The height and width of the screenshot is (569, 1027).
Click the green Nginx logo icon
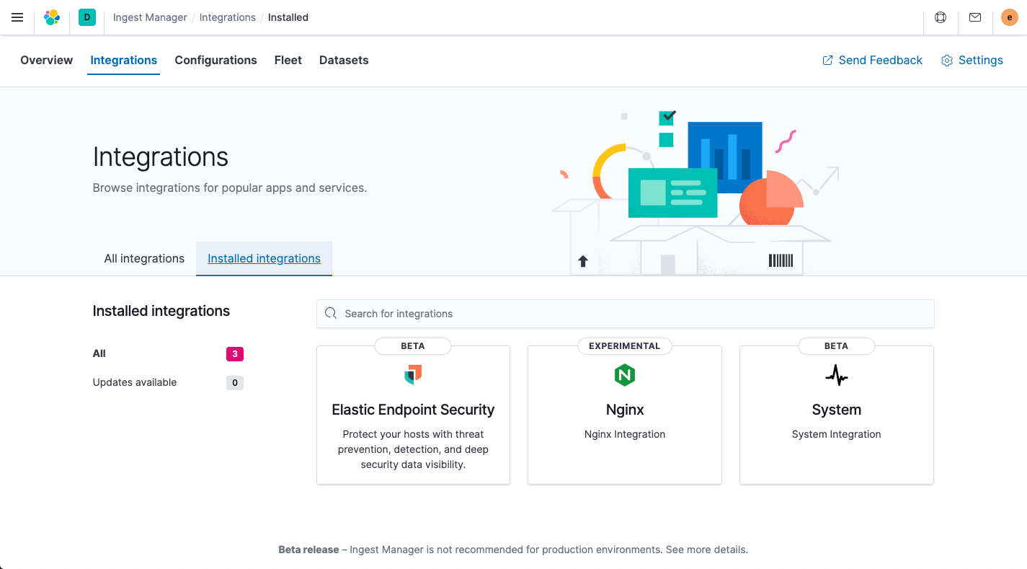tap(624, 375)
